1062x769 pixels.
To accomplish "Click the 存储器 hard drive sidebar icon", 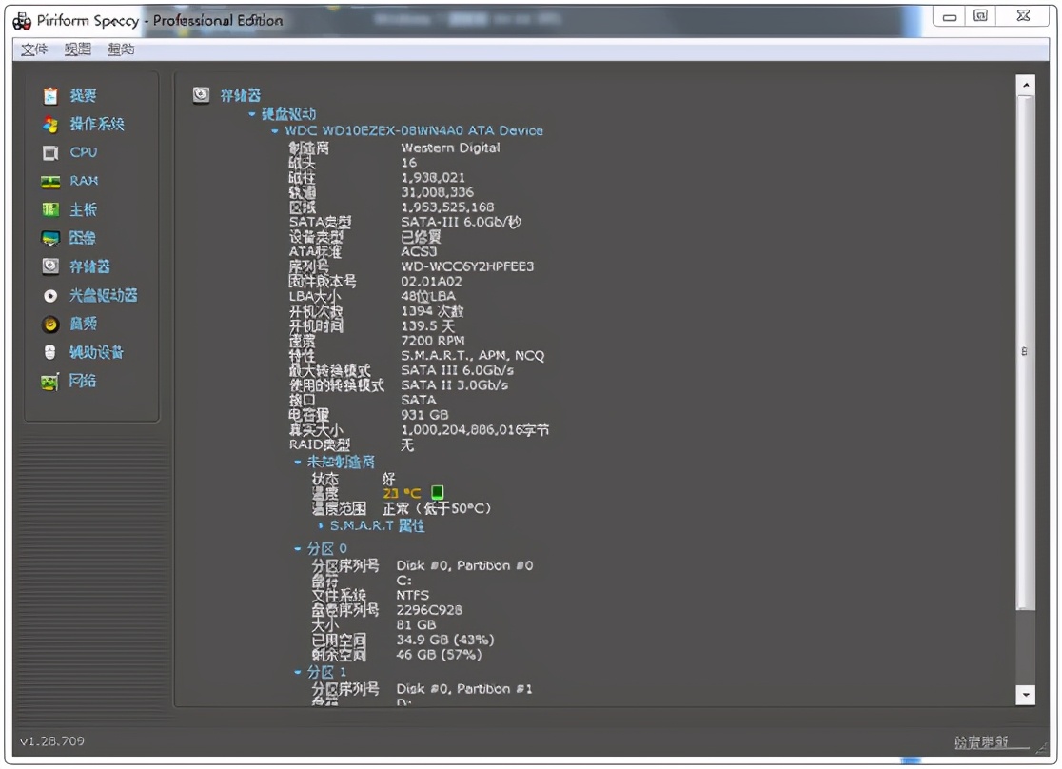I will (x=50, y=266).
